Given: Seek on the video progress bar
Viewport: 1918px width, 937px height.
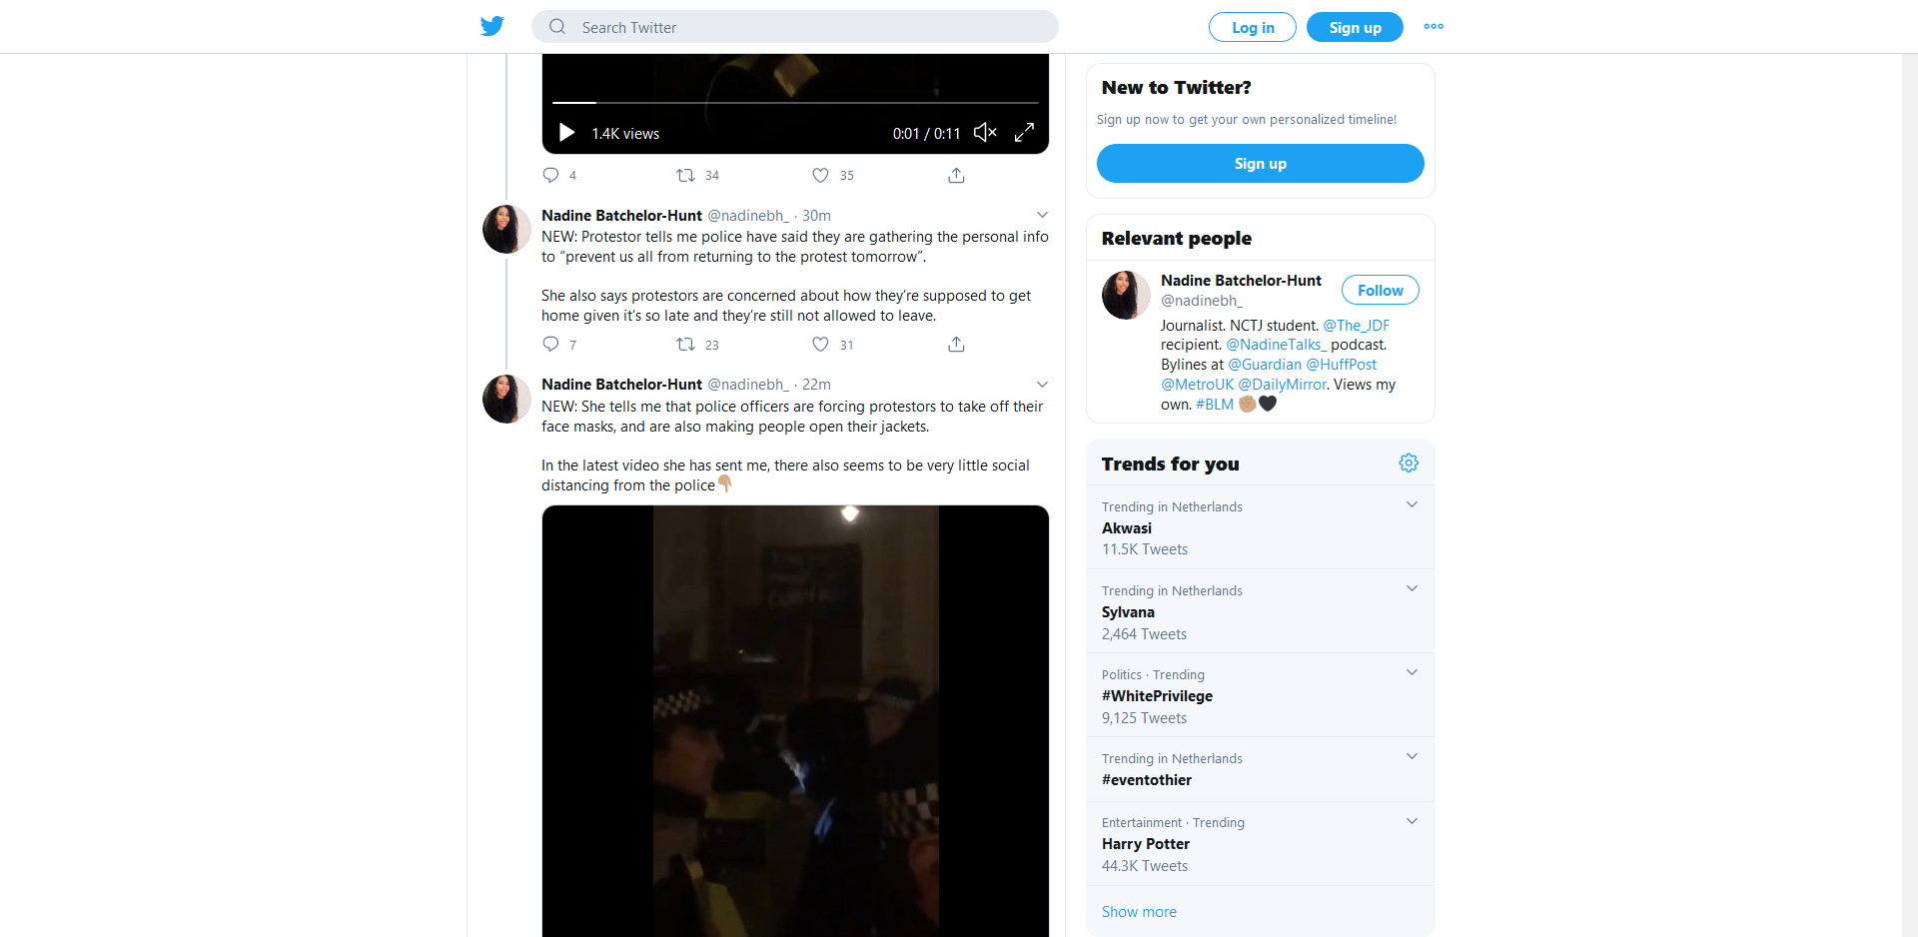Looking at the screenshot, I should point(795,103).
